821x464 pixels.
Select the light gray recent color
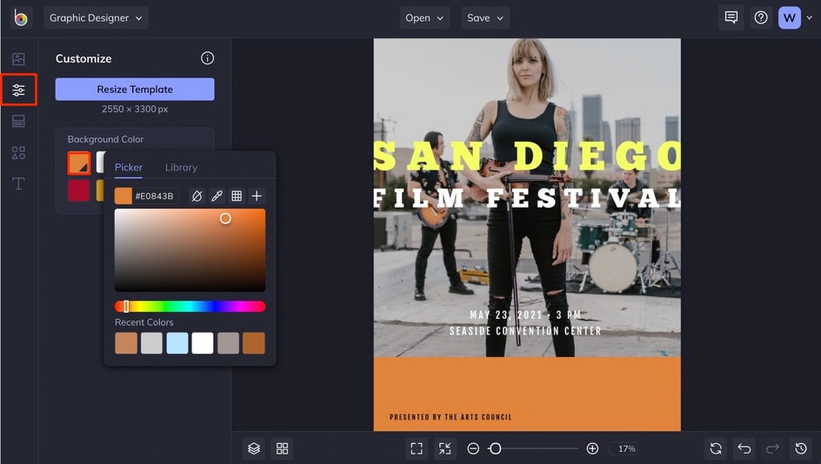pos(152,343)
